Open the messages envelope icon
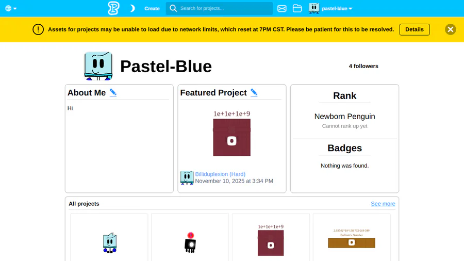Viewport: 464px width, 261px height. point(282,8)
